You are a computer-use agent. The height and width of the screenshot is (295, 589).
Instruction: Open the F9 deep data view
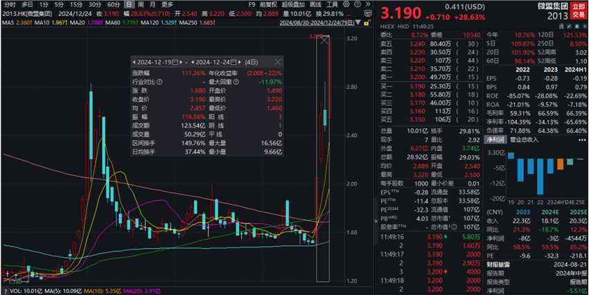252,5
